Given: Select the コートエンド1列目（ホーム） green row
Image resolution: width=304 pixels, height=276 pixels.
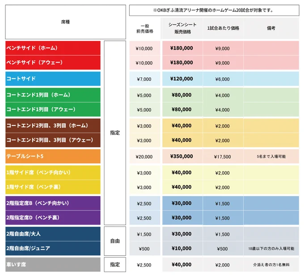Looking at the screenshot, I should click(53, 95).
